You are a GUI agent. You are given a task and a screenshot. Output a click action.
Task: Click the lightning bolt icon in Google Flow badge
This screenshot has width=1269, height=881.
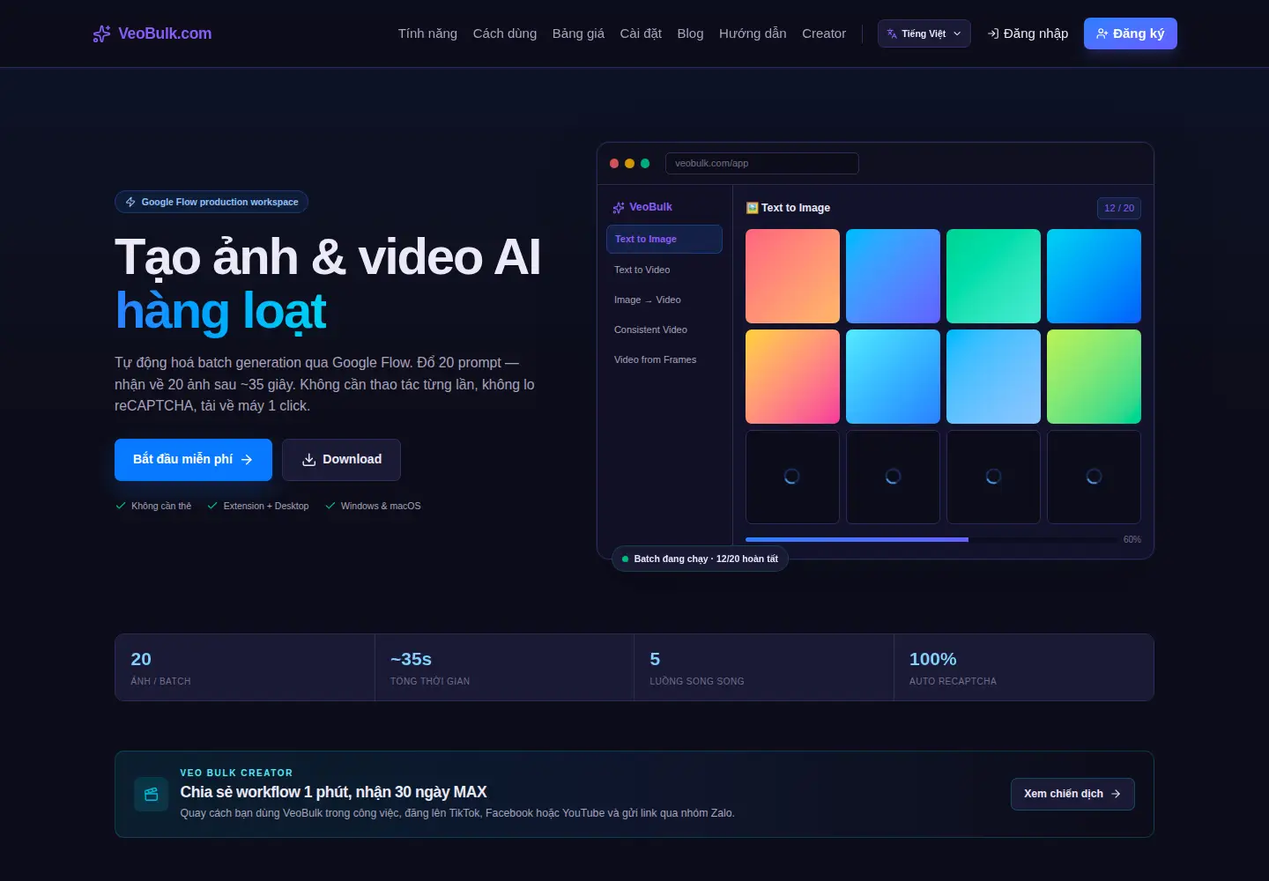click(130, 202)
